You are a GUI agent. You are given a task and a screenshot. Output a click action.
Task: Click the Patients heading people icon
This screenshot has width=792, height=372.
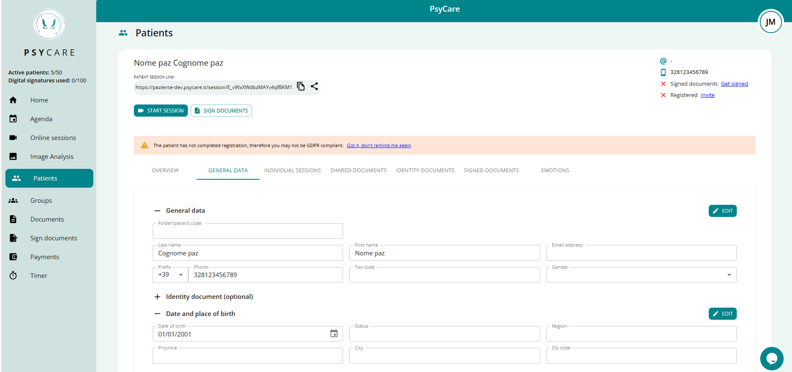[123, 33]
